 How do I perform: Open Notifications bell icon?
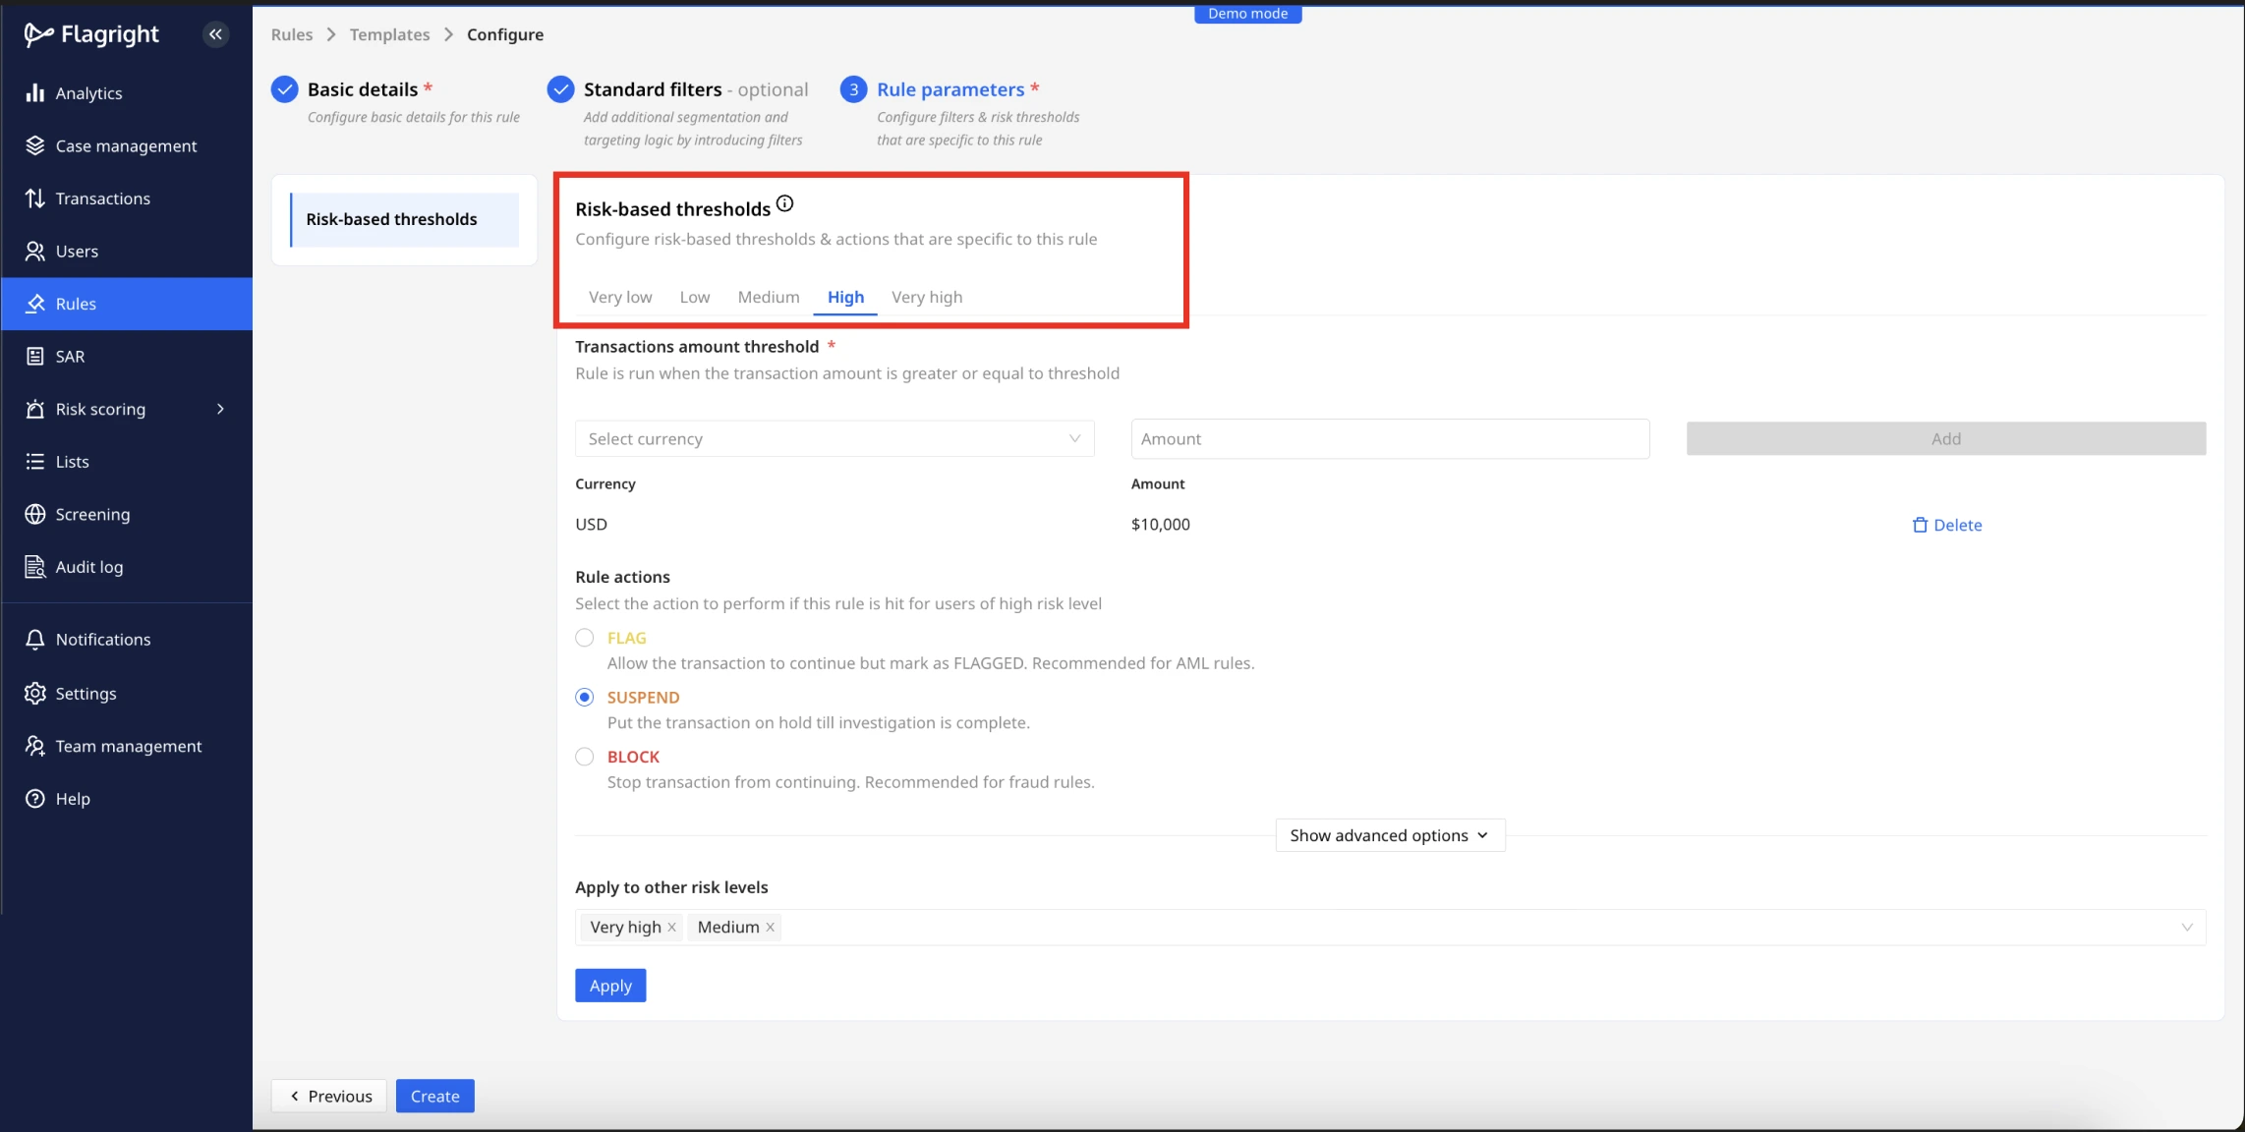pos(35,640)
